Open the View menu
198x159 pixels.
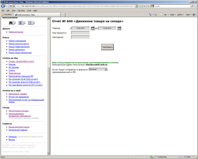14,10
